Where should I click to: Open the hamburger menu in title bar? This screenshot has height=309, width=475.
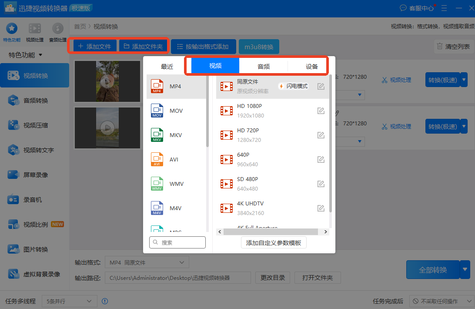(444, 8)
